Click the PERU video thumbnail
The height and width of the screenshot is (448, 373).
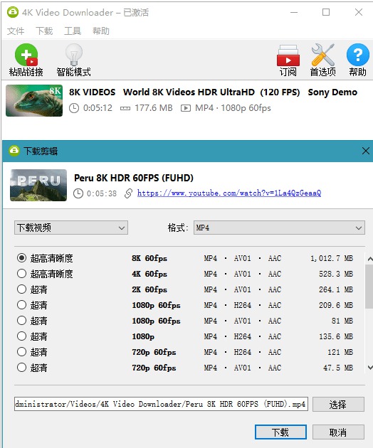click(x=38, y=185)
